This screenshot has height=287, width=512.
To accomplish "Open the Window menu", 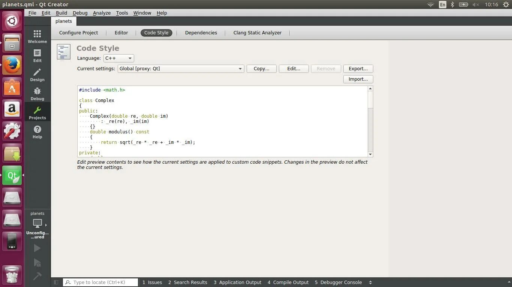I will 142,13.
